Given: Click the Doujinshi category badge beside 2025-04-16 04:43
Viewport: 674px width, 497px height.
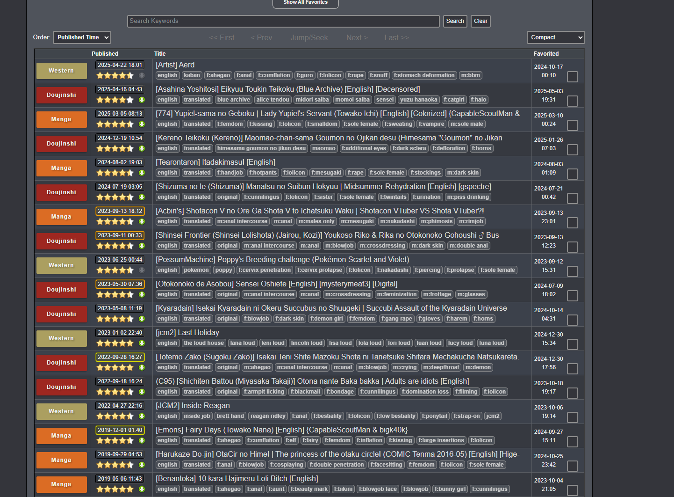Looking at the screenshot, I should pos(62,95).
